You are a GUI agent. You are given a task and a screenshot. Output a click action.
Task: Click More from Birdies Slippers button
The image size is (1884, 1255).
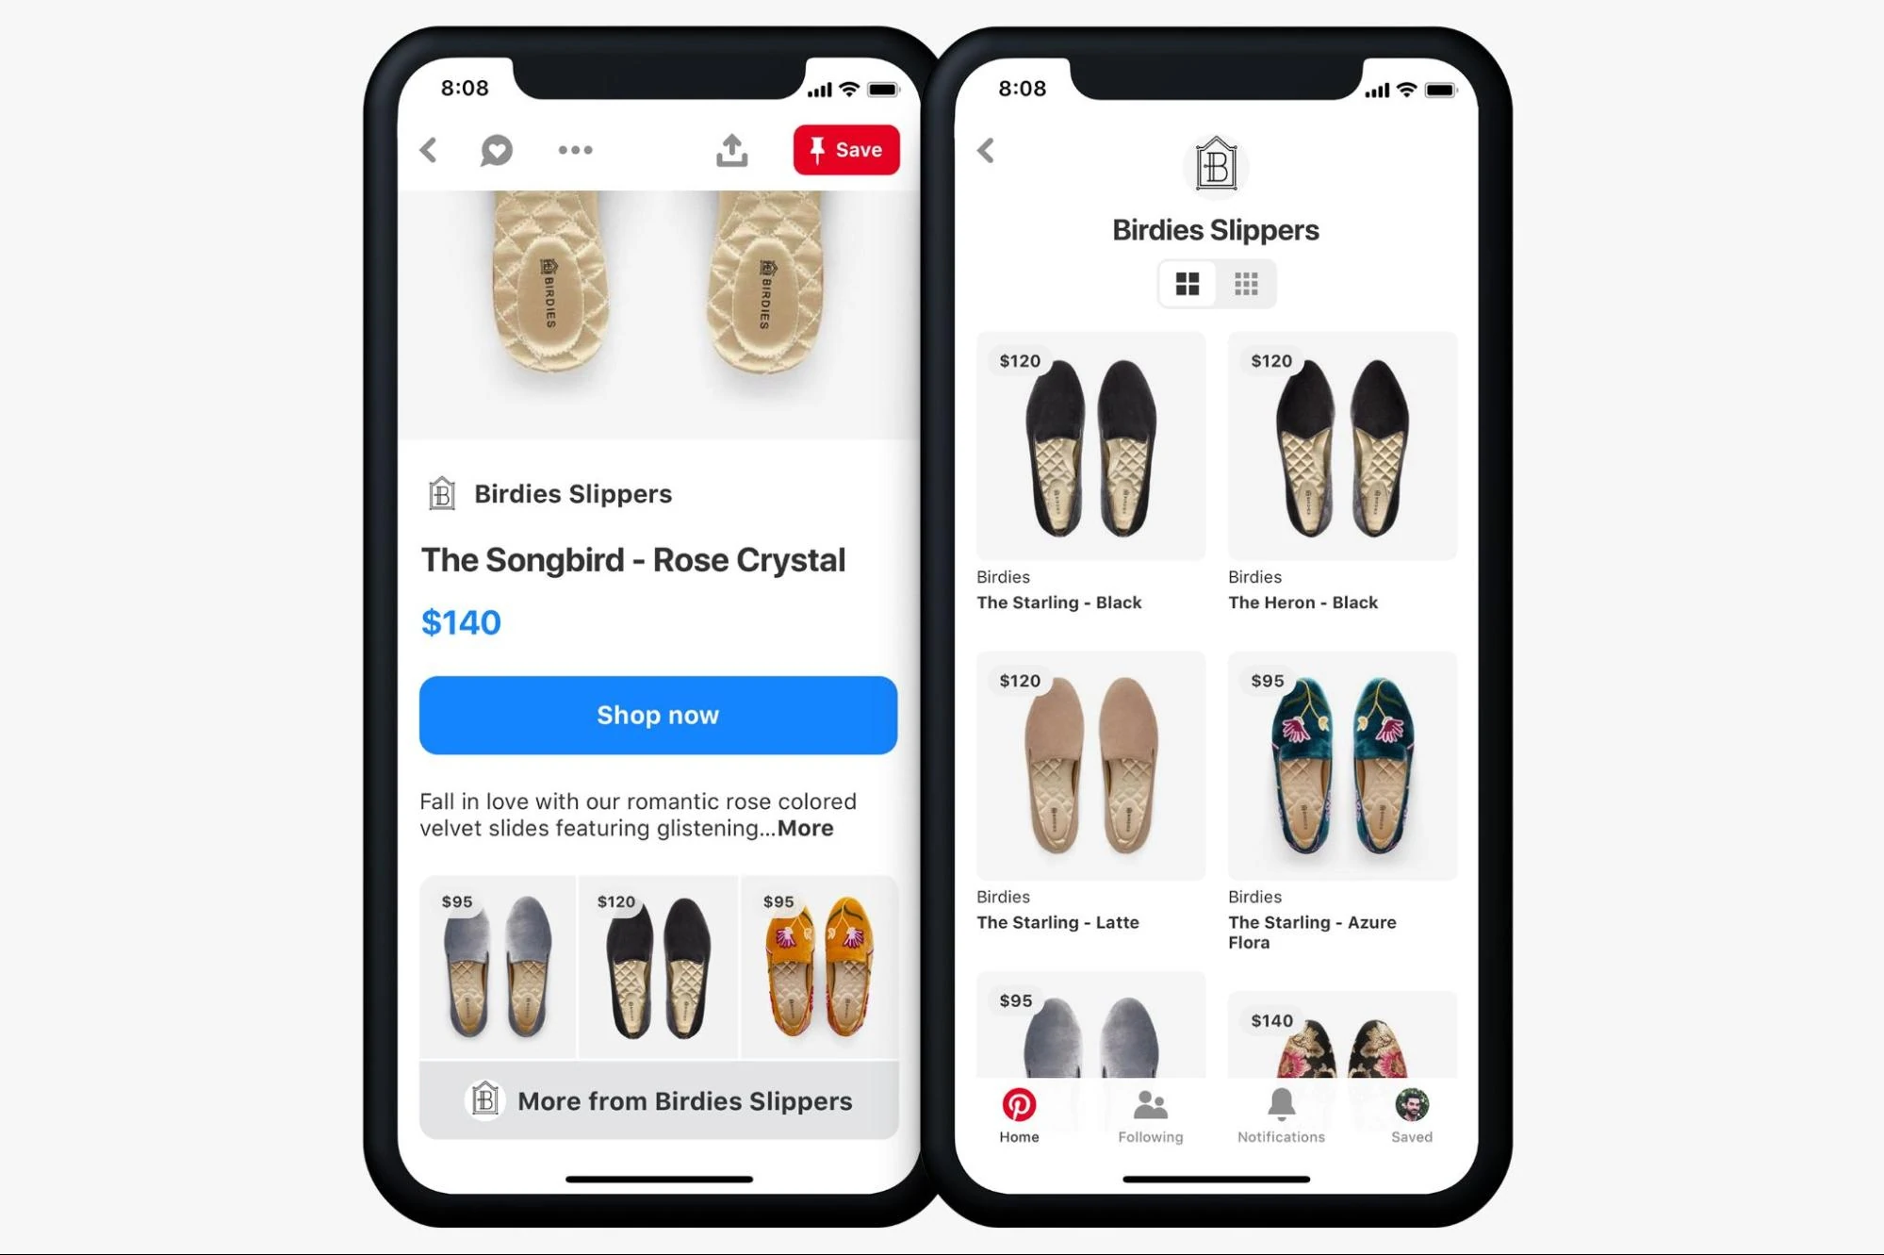pos(658,1099)
